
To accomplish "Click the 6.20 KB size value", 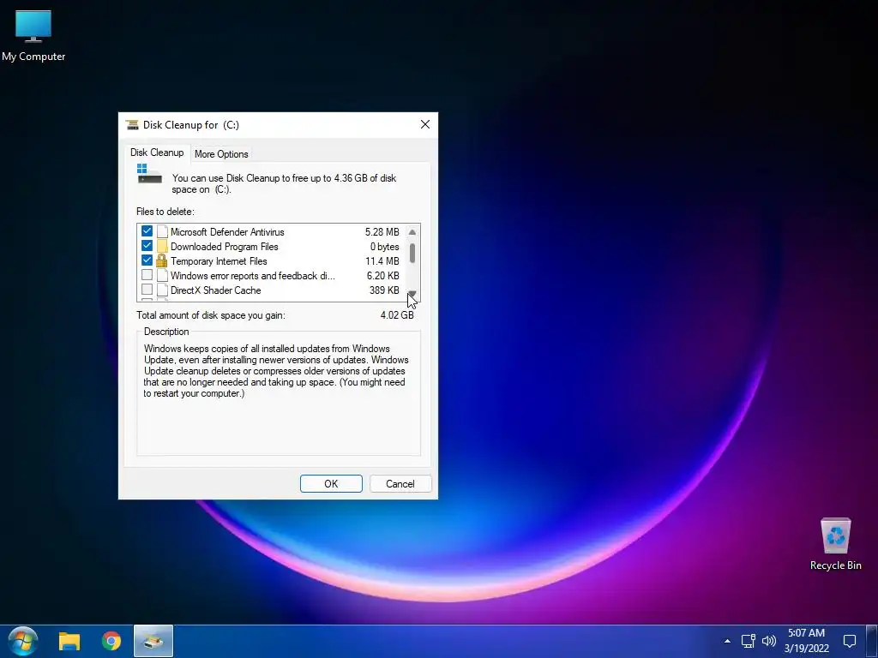I will [383, 275].
